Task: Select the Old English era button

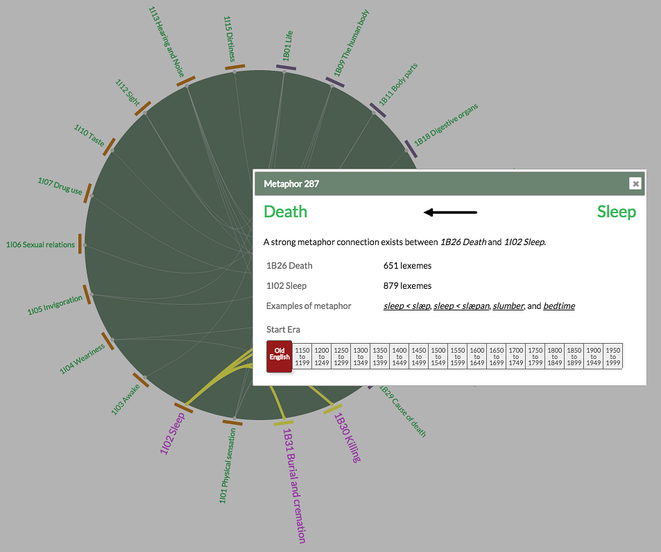Action: (279, 356)
